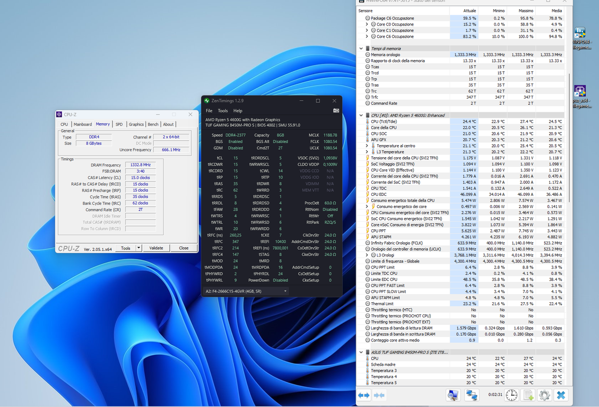Viewport: 599px width, 407px height.
Task: Open the ZenTimings File menu
Action: (209, 110)
